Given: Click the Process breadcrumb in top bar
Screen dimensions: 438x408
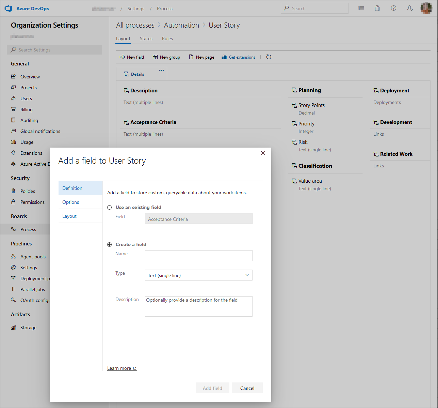Looking at the screenshot, I should click(x=165, y=9).
